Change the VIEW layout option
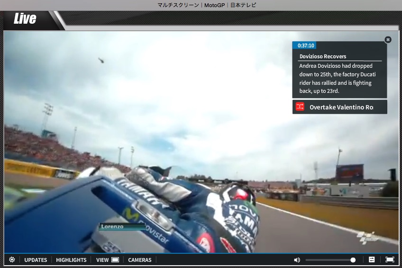Viewport: 402px width, 268px height. coord(102,260)
